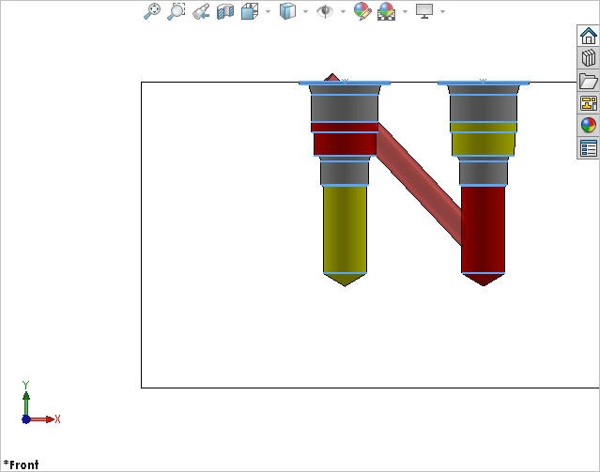This screenshot has height=472, width=600.
Task: Expand View Settings dropdown arrow
Action: 442,11
